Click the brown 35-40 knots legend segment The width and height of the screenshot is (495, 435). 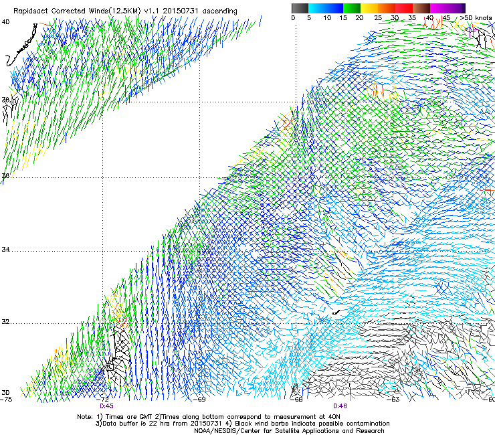tap(421, 8)
